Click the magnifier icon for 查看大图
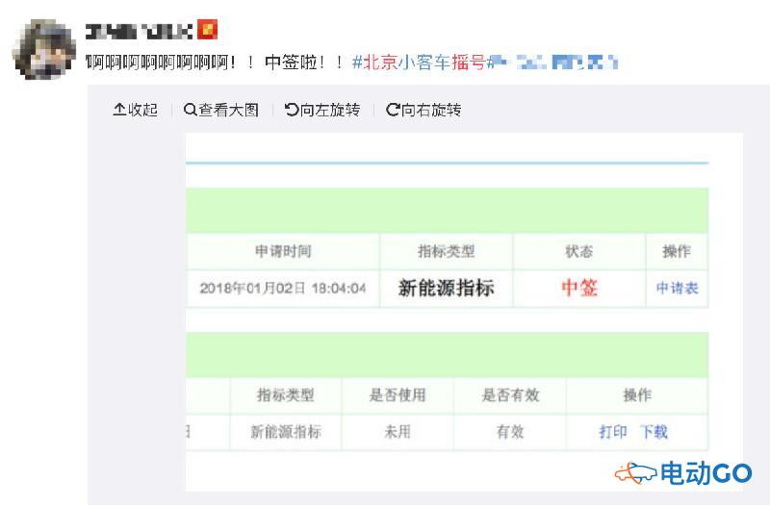 pyautogui.click(x=191, y=110)
